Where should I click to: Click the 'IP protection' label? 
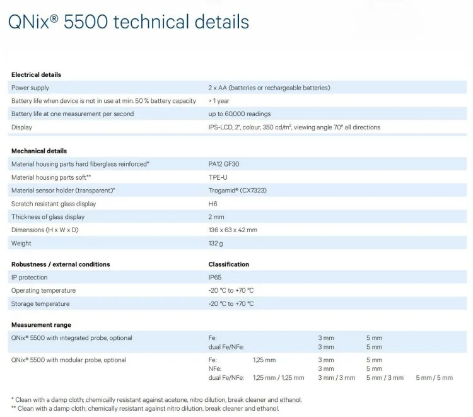pos(29,278)
